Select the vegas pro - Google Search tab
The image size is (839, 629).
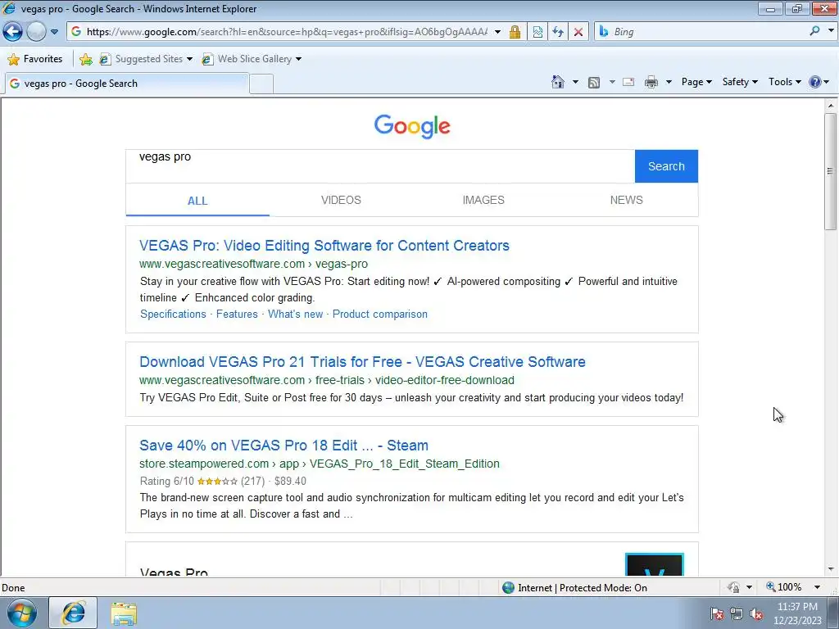pos(126,84)
